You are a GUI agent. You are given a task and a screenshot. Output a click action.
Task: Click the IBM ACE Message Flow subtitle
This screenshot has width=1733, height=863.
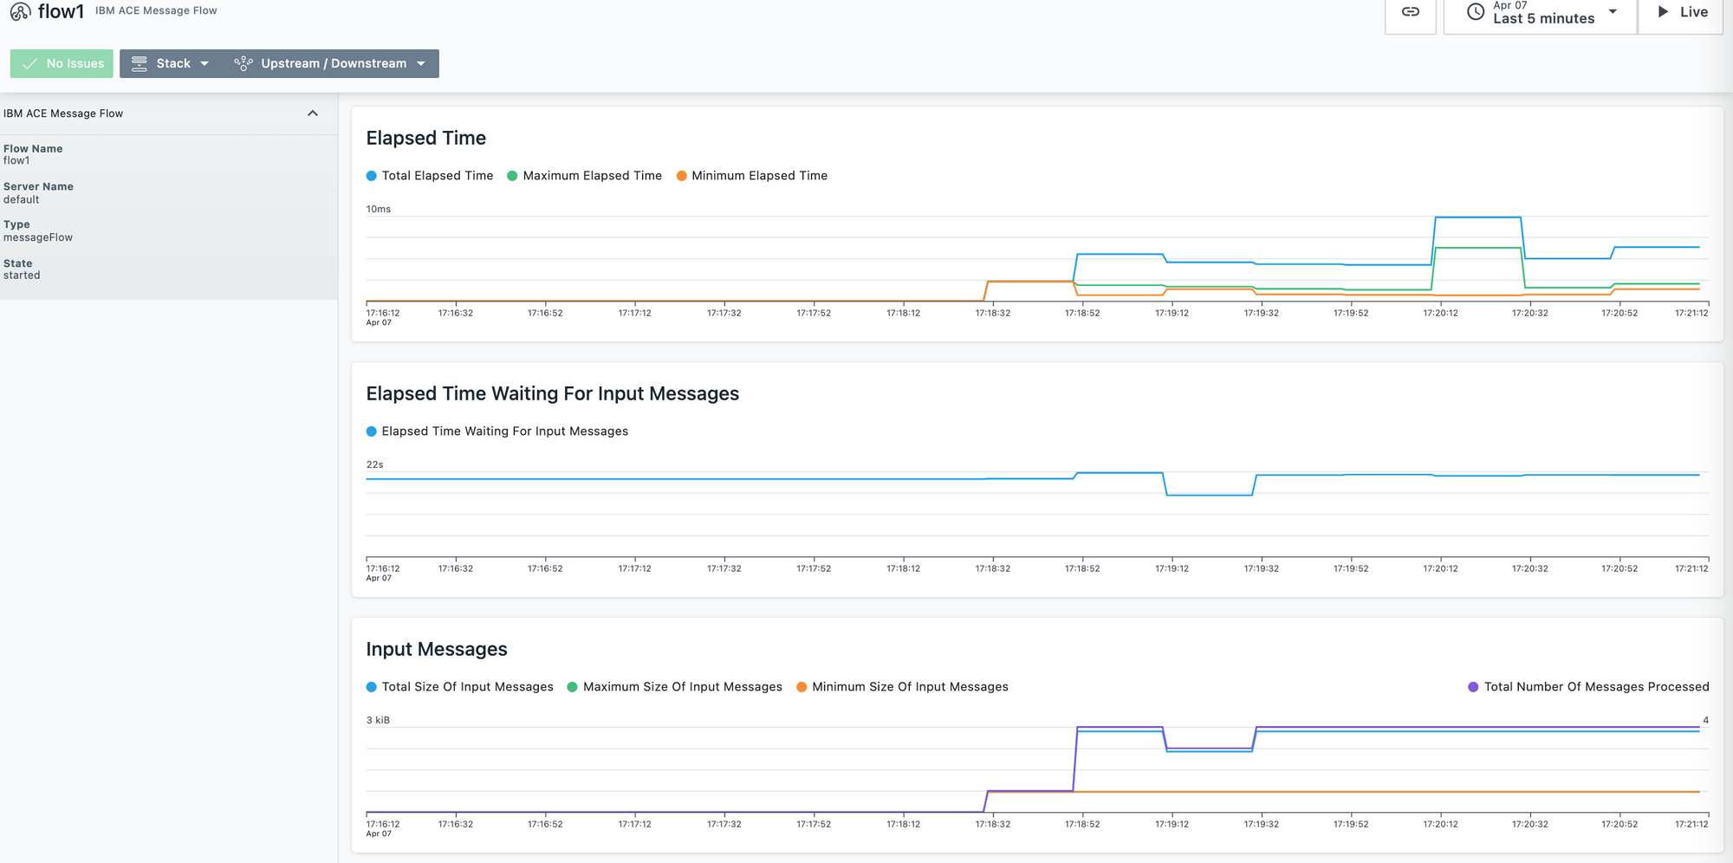156,11
